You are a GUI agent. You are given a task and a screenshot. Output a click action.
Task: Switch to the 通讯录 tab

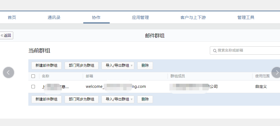[54, 18]
